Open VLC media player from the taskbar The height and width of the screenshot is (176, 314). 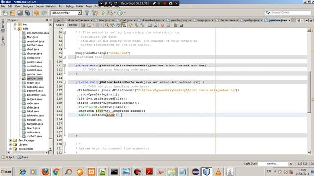tap(218, 172)
